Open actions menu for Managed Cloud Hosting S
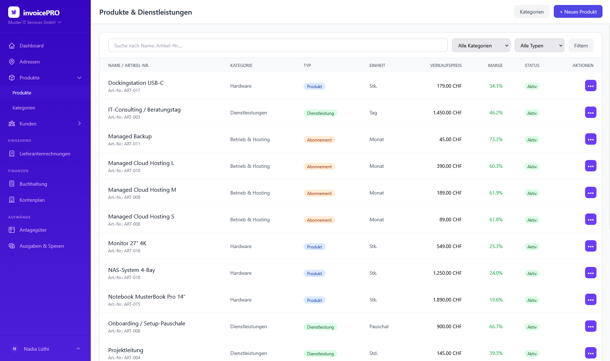Screen dimensions: 610x361 [x=590, y=219]
